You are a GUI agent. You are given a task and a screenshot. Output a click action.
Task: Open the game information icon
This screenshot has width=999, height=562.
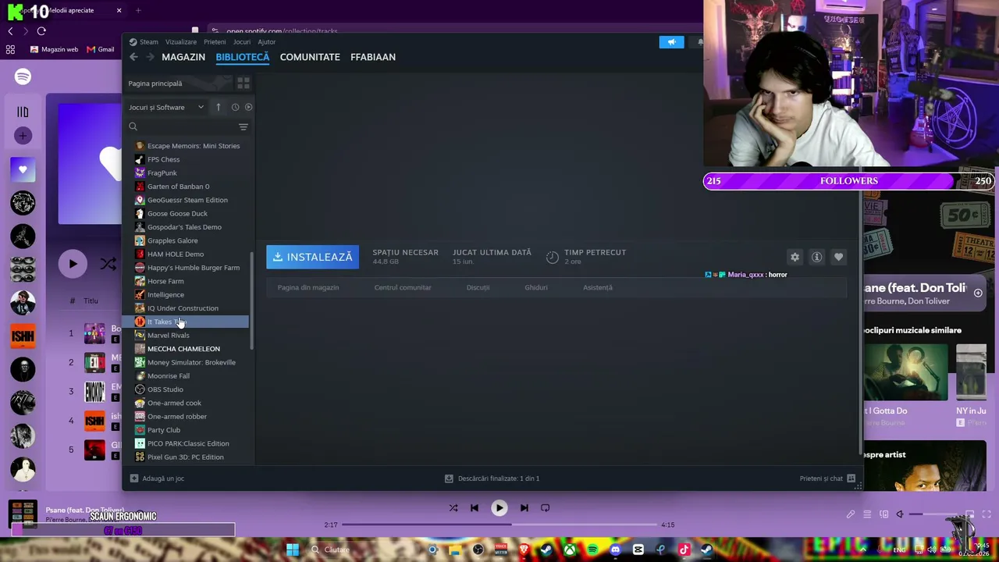[x=816, y=257]
